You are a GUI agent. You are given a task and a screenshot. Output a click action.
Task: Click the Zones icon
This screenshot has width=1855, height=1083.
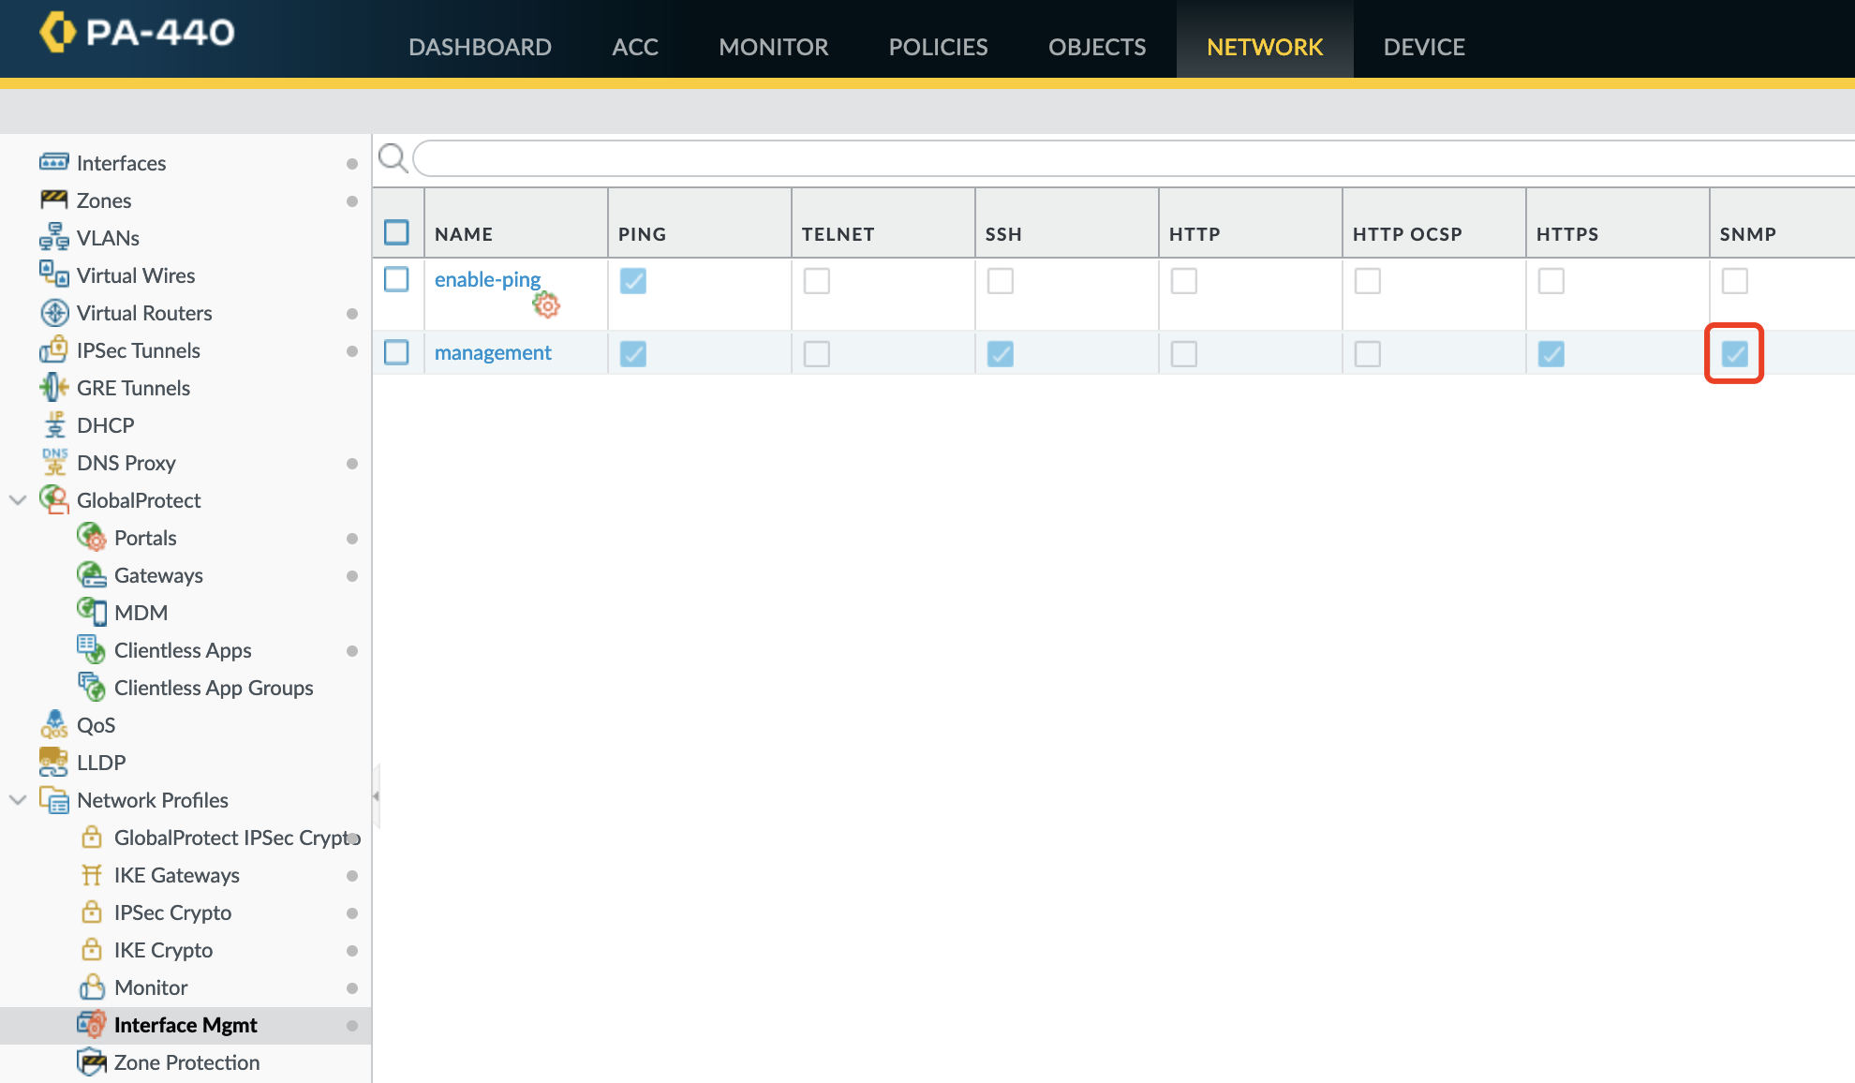click(x=54, y=200)
